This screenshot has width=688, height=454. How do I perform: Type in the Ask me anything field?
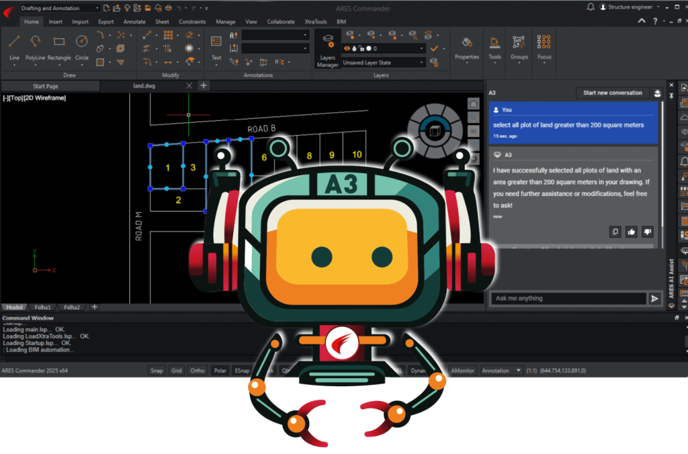pyautogui.click(x=568, y=299)
